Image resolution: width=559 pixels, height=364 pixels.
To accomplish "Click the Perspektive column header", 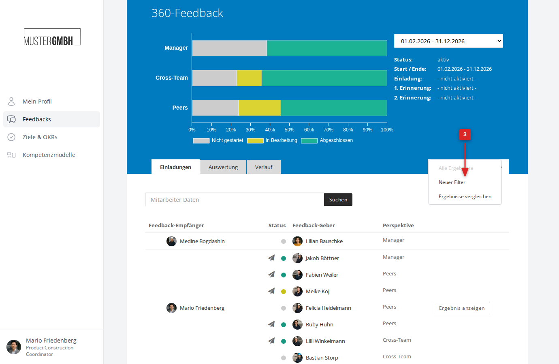I will (398, 226).
